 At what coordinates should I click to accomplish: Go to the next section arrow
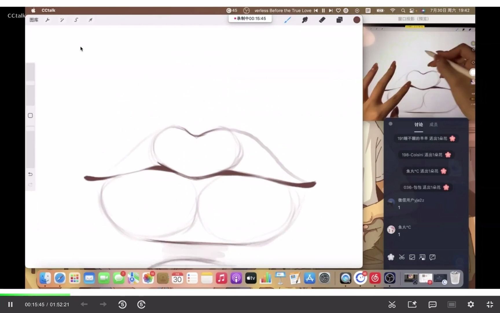(103, 304)
